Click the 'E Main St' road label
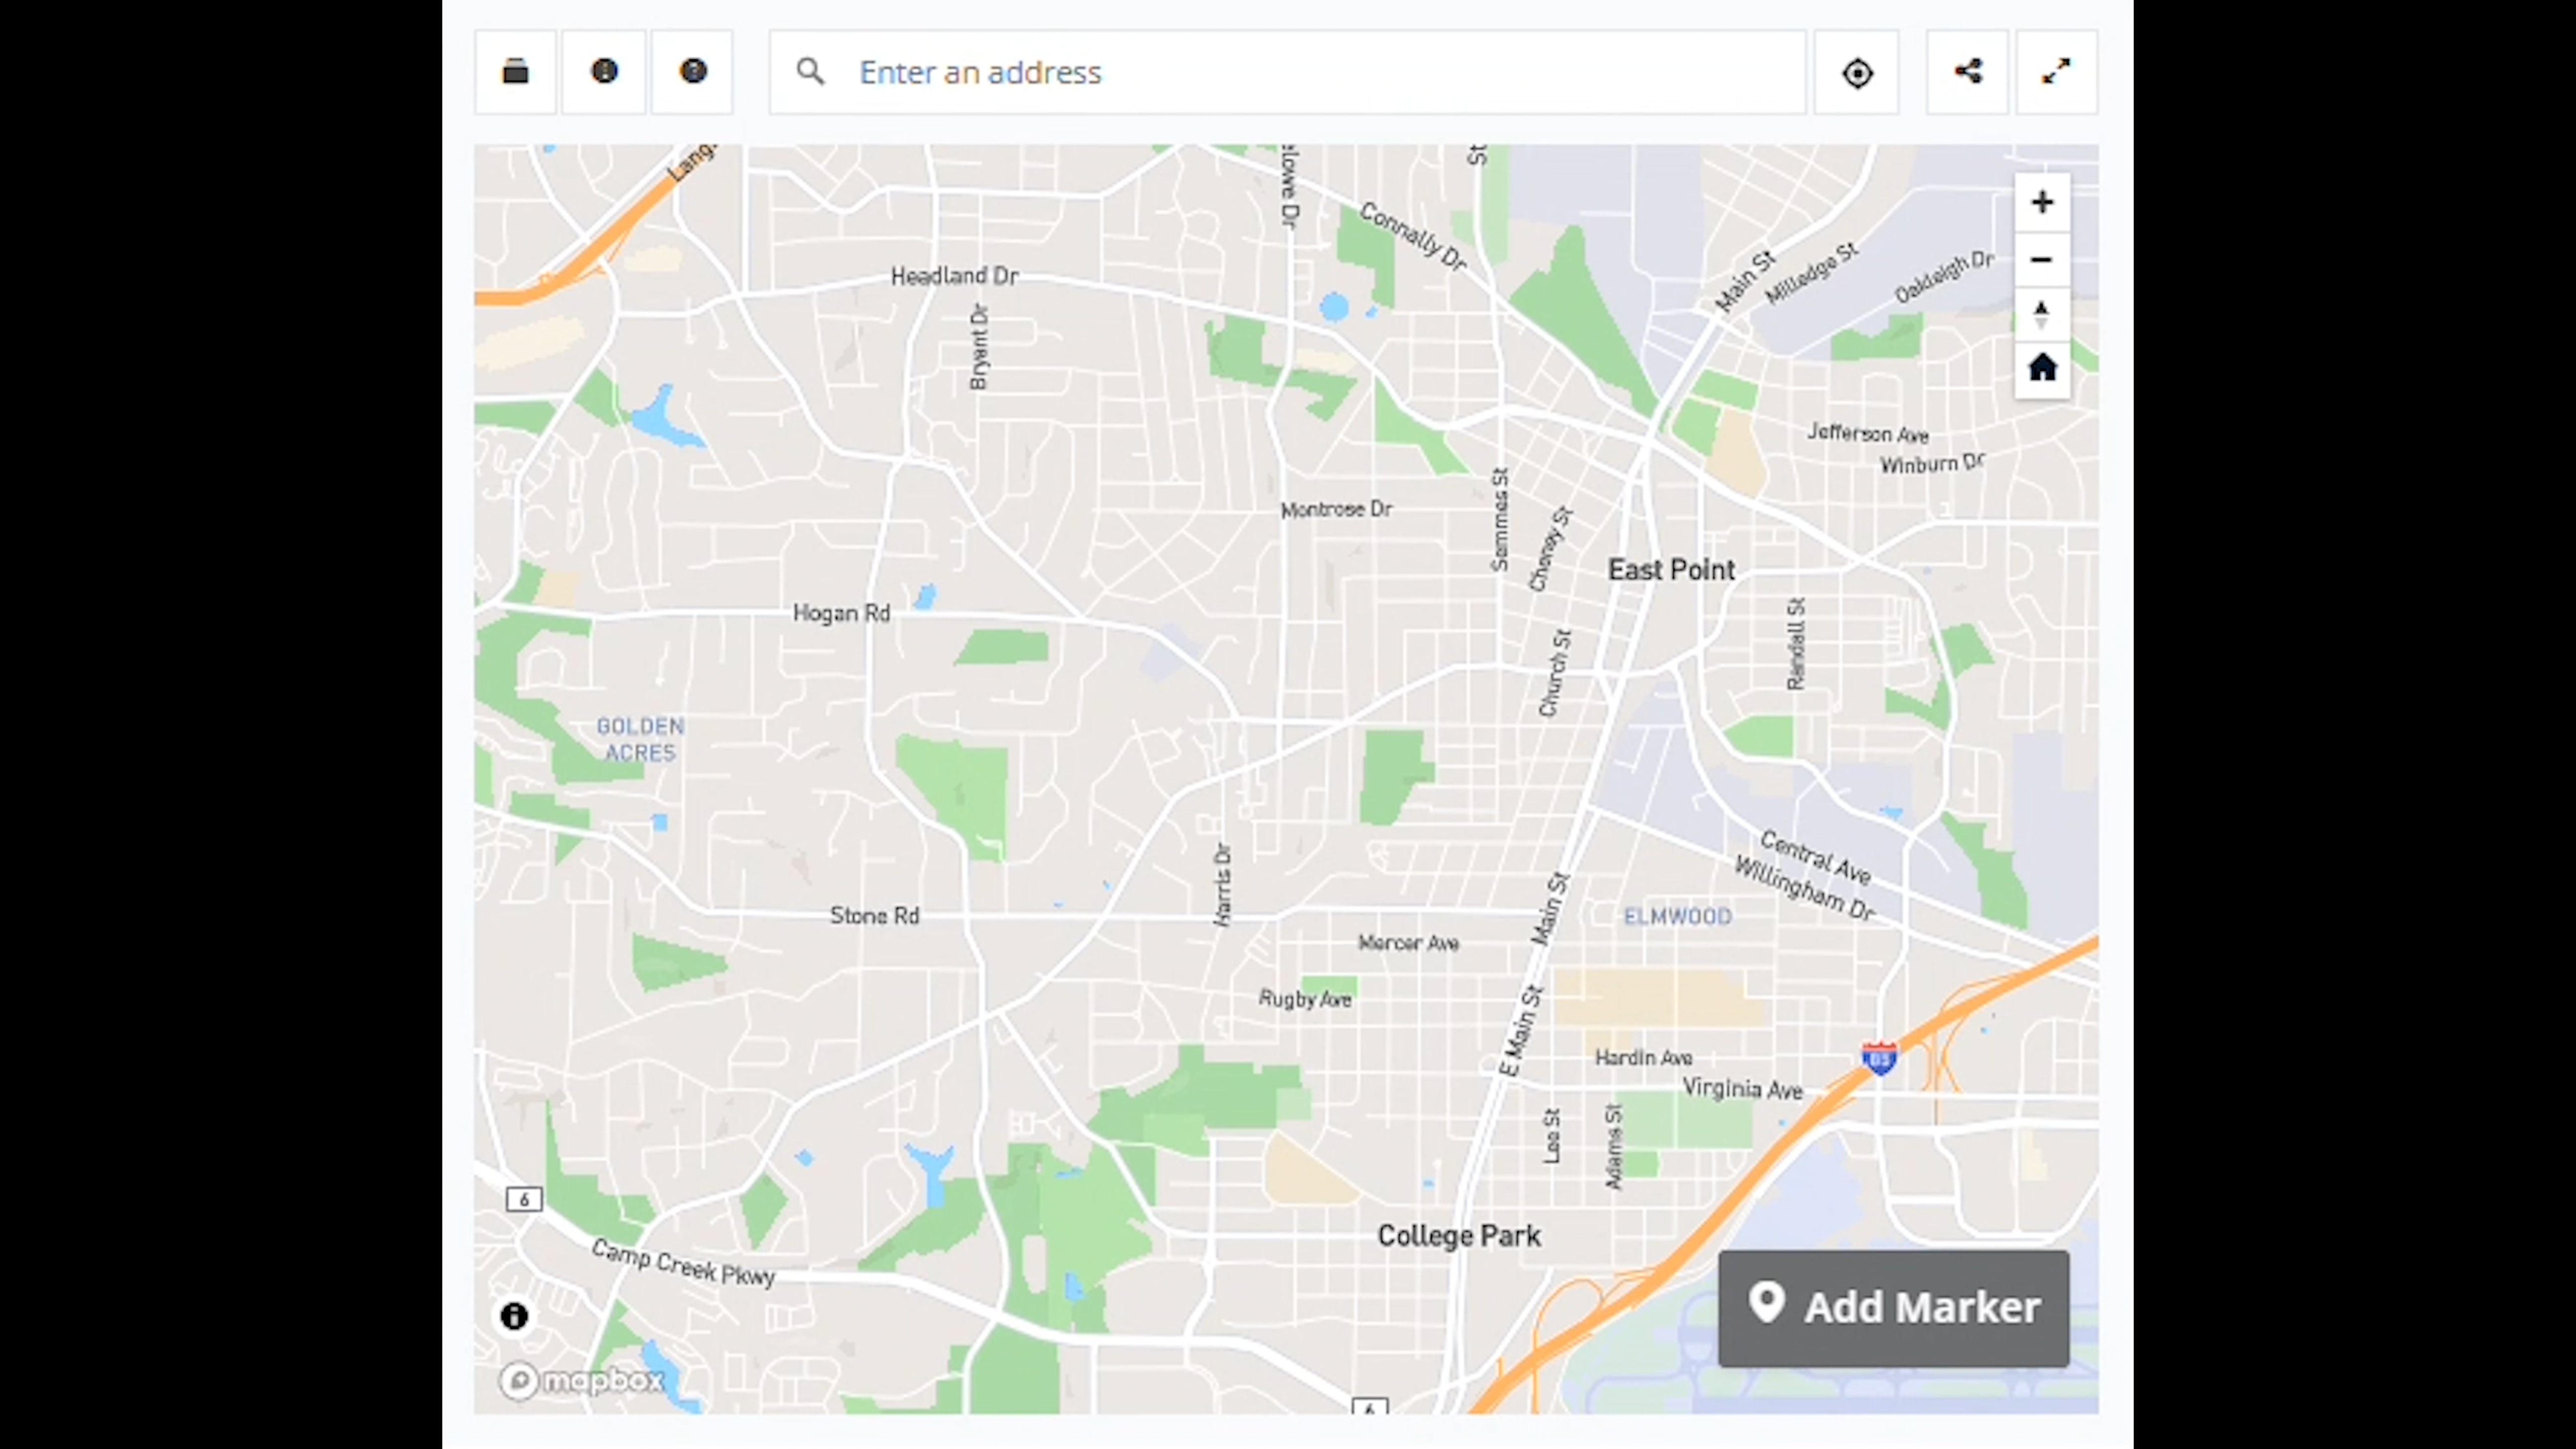Viewport: 2576px width, 1449px height. coord(1521,1031)
